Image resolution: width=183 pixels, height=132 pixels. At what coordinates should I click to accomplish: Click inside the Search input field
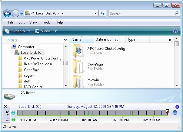coord(141,14)
